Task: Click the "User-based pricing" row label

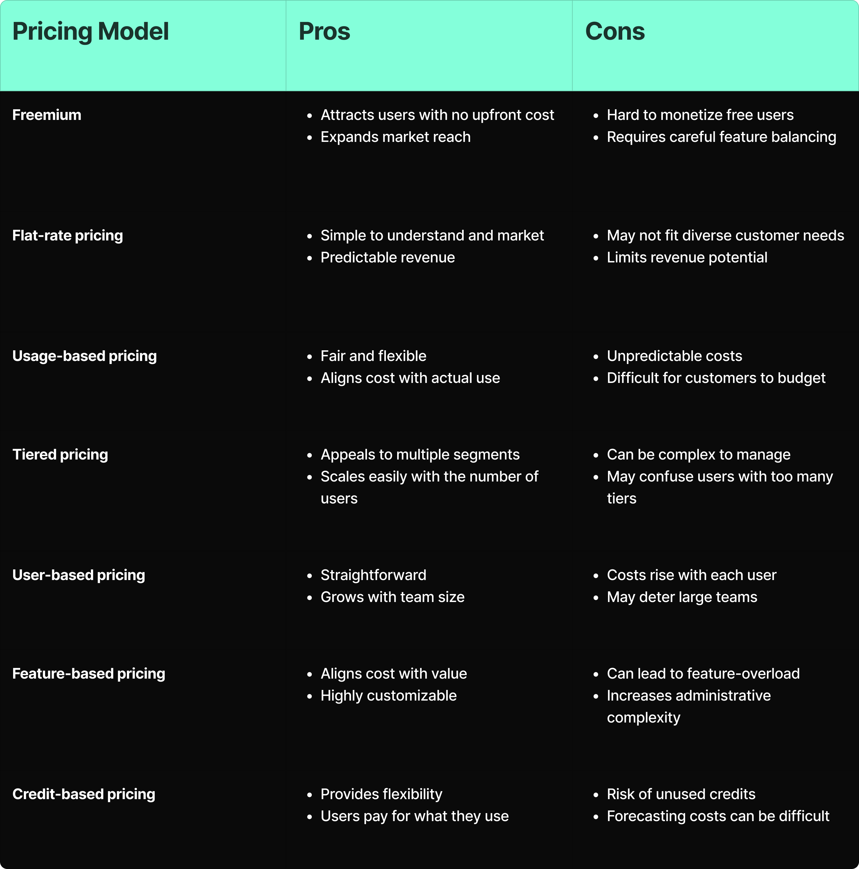Action: [x=79, y=575]
